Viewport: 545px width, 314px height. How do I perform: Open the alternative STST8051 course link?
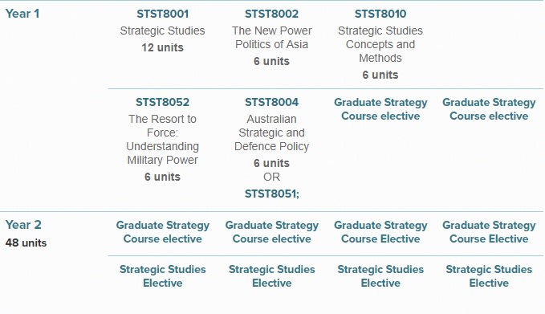coord(271,194)
